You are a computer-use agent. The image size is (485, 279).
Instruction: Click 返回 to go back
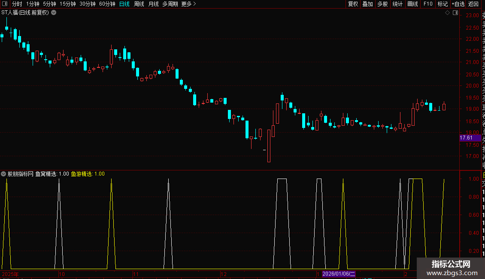[x=473, y=4]
